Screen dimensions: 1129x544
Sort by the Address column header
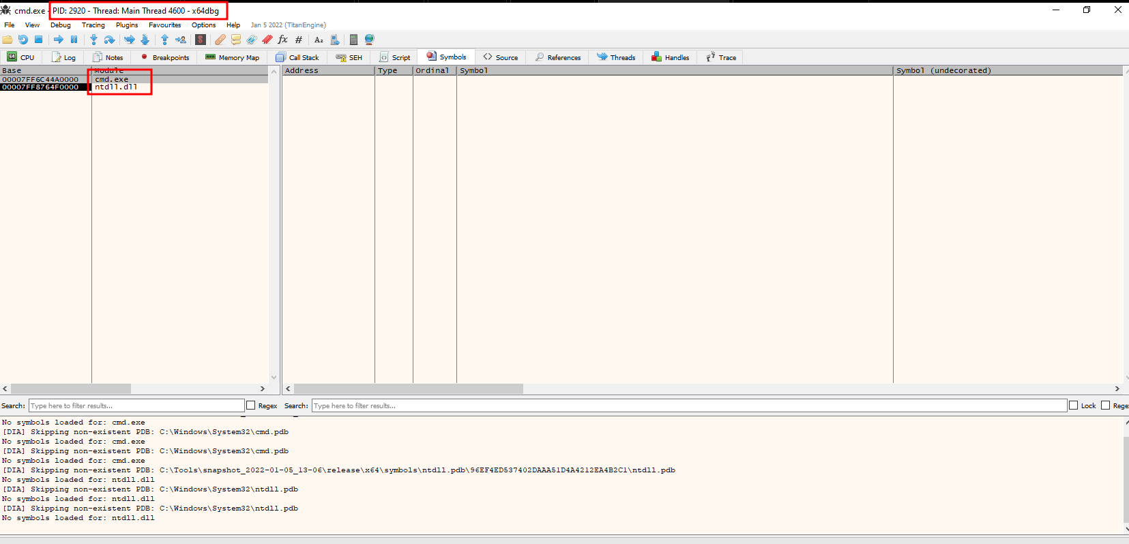tap(327, 70)
